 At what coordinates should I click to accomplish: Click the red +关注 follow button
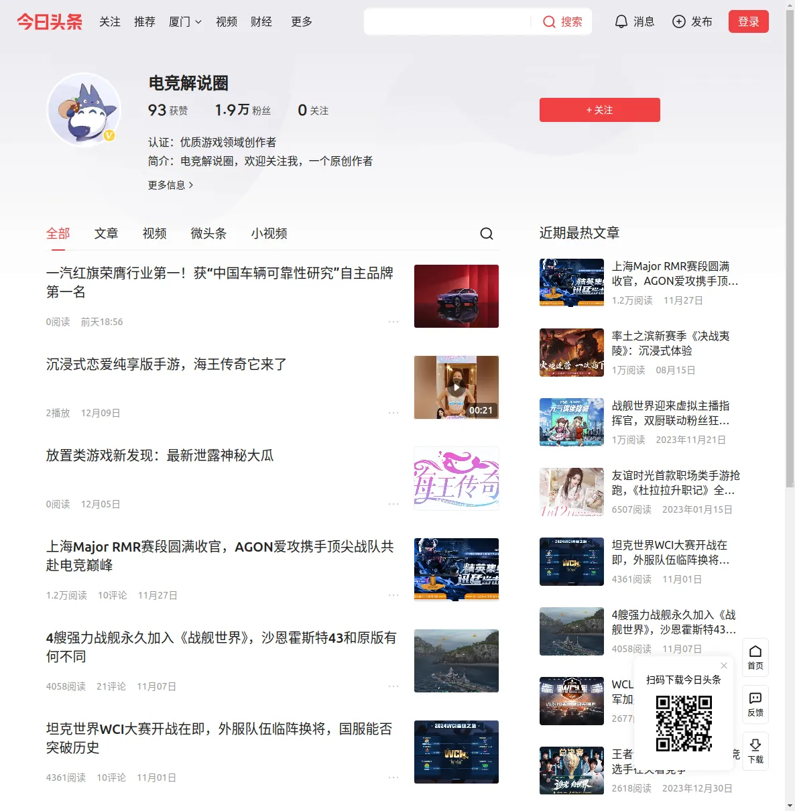(x=600, y=110)
